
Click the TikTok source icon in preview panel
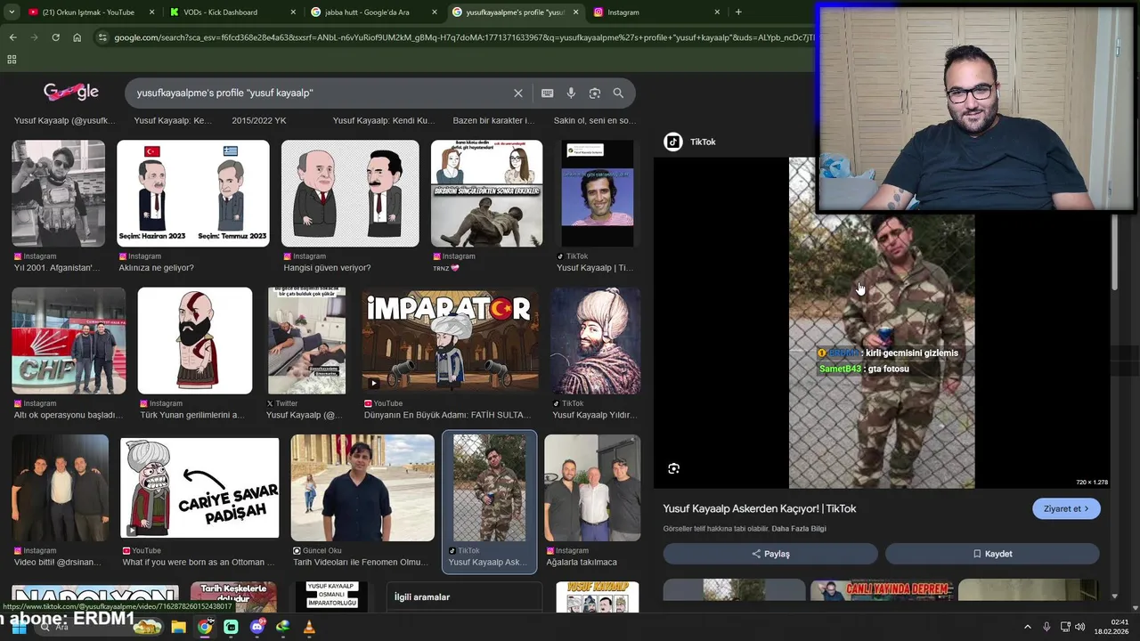coord(673,142)
